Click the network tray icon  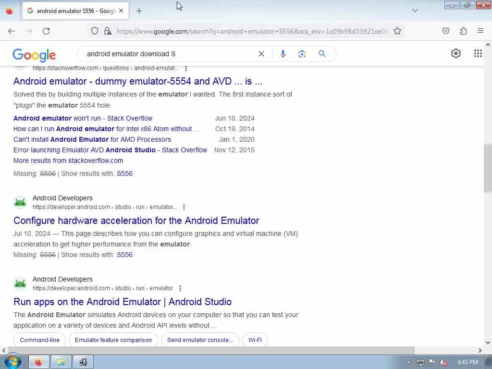pyautogui.click(x=420, y=362)
